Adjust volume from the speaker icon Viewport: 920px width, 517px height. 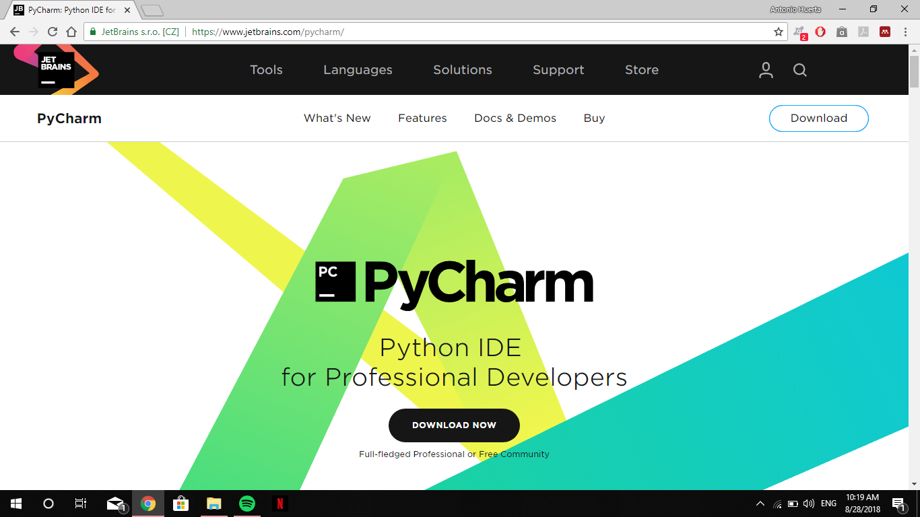(809, 503)
